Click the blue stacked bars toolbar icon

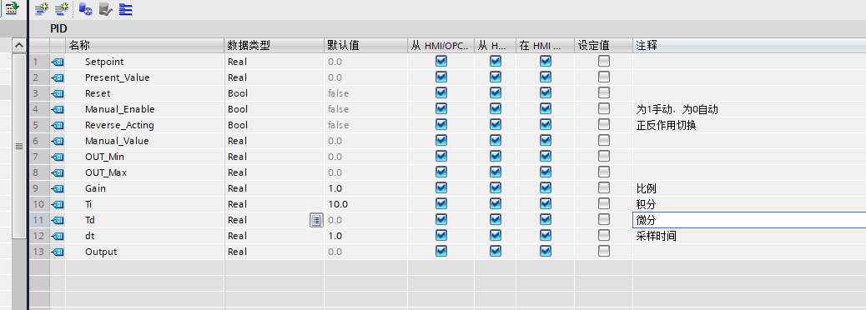click(x=125, y=9)
